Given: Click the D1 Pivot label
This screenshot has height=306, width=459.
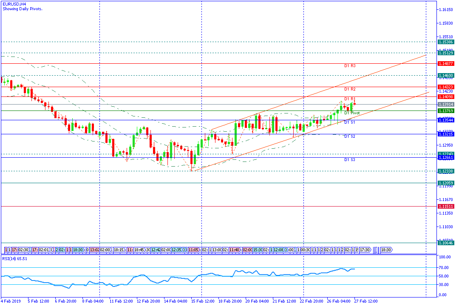Looking at the screenshot, I should [352, 113].
